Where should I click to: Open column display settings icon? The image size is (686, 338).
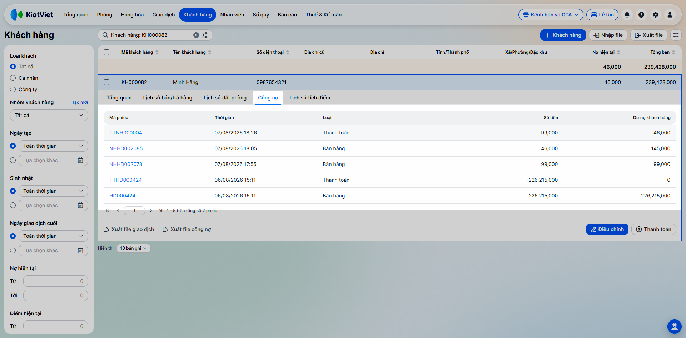coord(676,35)
